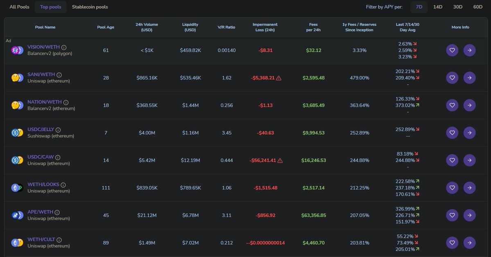Click the APE/WETH token pair logo
This screenshot has width=491, height=257.
pyautogui.click(x=17, y=215)
